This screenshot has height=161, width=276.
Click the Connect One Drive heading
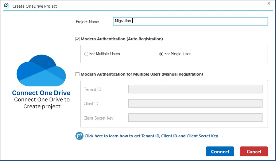coord(41,93)
